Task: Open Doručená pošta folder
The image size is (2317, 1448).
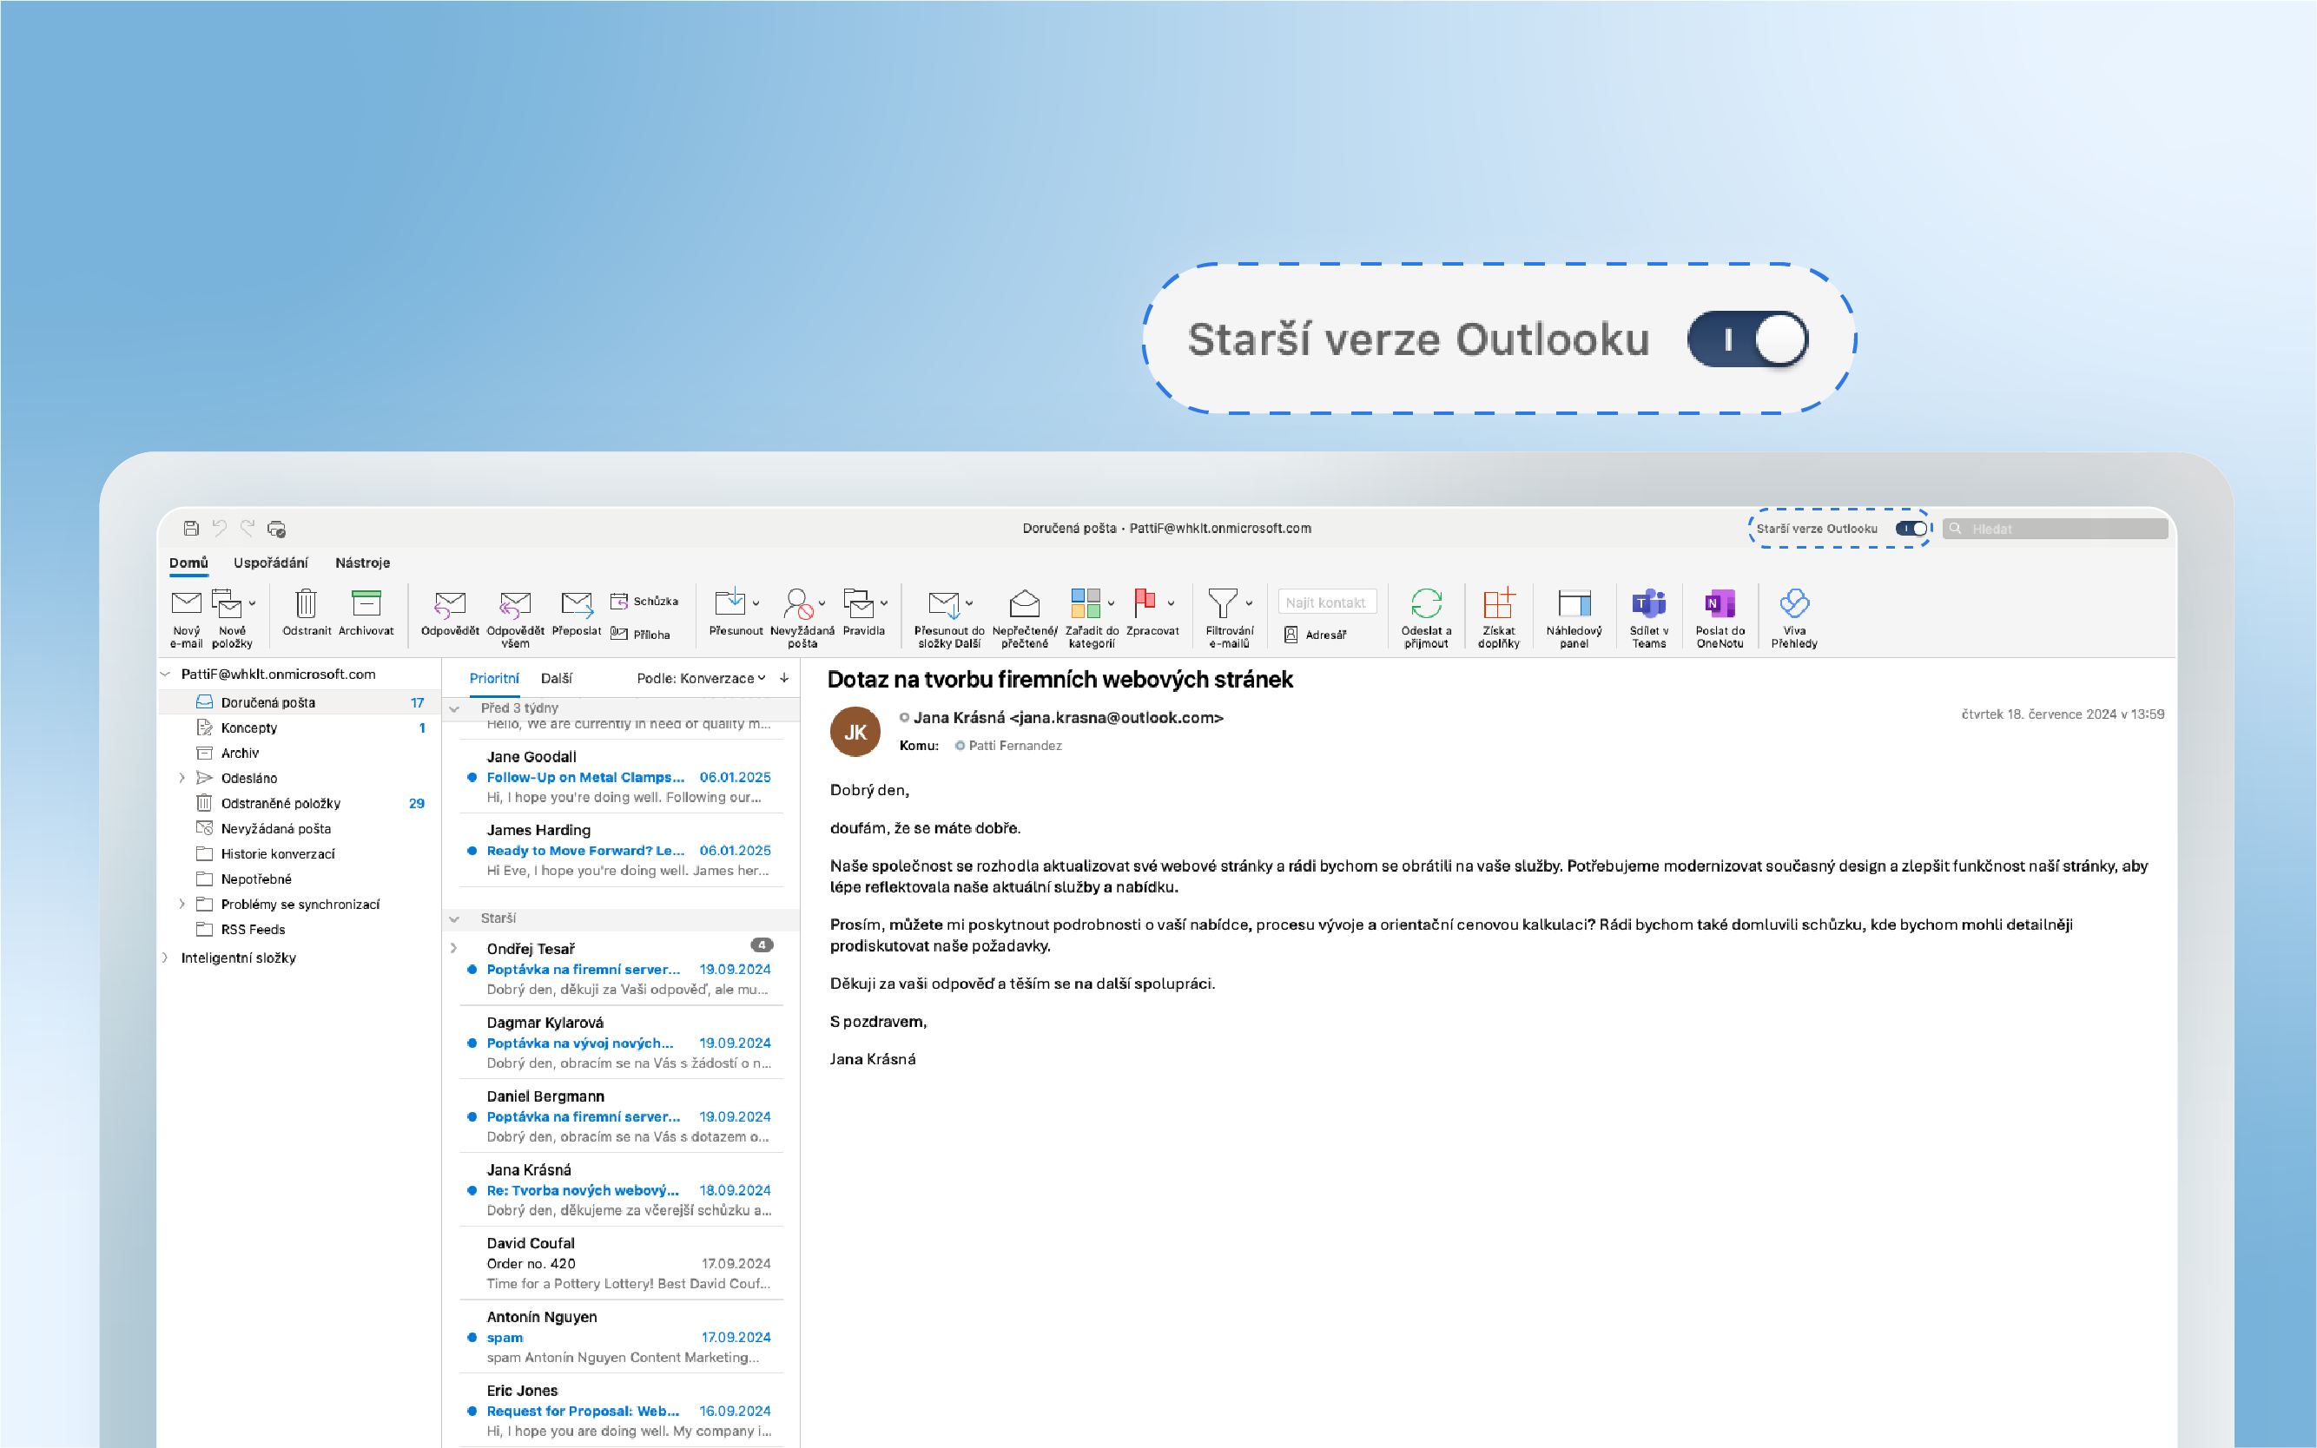Action: click(x=300, y=702)
